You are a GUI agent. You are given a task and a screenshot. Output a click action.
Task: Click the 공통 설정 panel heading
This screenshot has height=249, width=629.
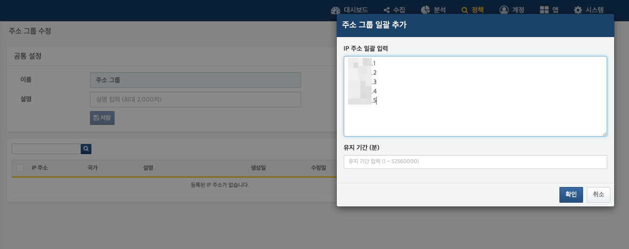coord(28,56)
